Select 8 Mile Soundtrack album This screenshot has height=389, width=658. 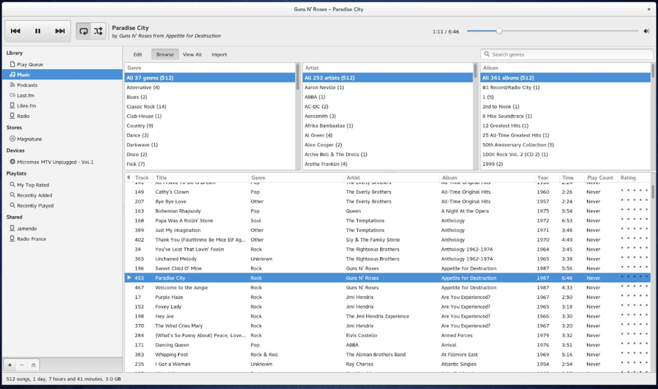565,116
